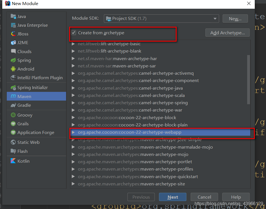The width and height of the screenshot is (266, 209).
Task: Click the Maven m icon
Action: 13,96
